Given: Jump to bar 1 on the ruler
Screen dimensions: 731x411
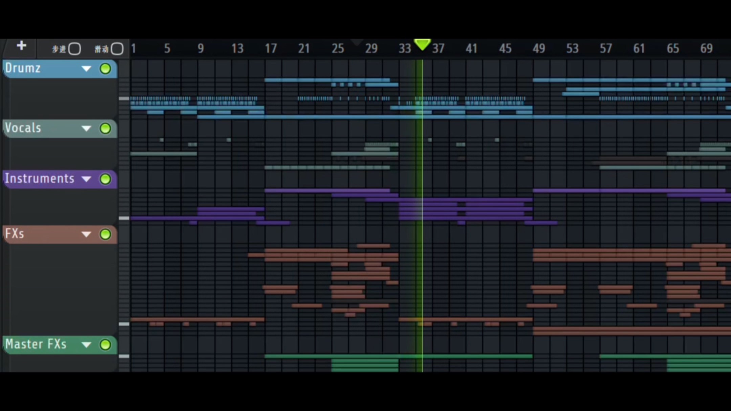Looking at the screenshot, I should [x=134, y=49].
